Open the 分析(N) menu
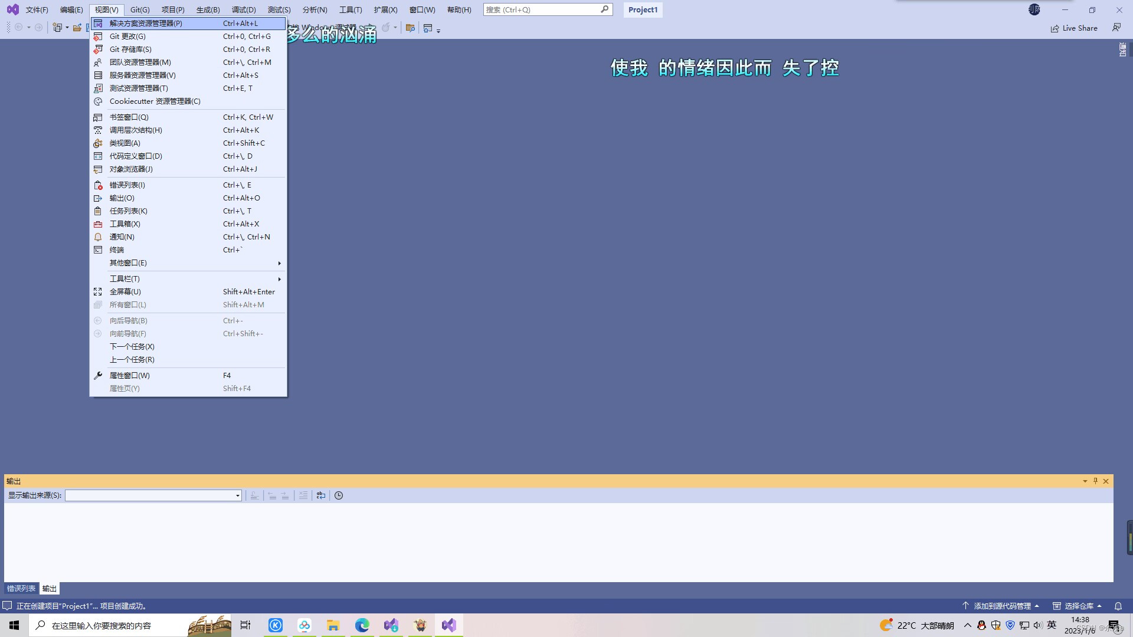Viewport: 1133px width, 637px height. [315, 10]
